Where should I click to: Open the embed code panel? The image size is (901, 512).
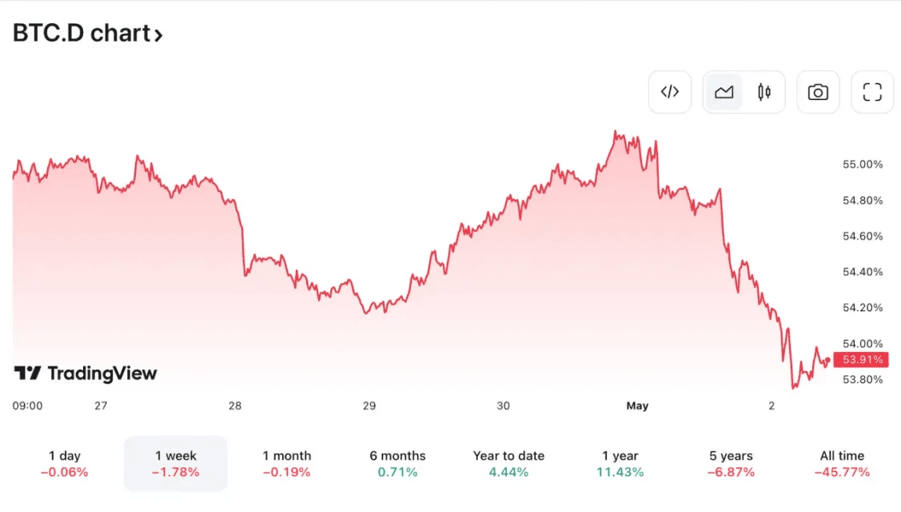pyautogui.click(x=670, y=92)
